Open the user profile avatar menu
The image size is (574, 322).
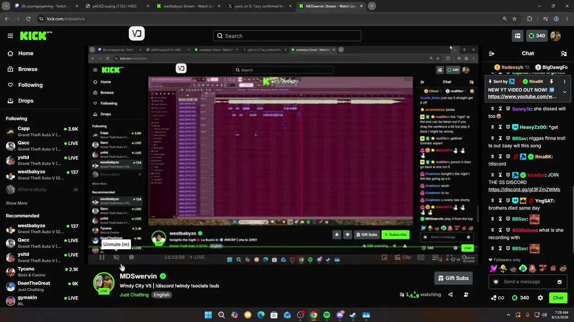pos(555,36)
